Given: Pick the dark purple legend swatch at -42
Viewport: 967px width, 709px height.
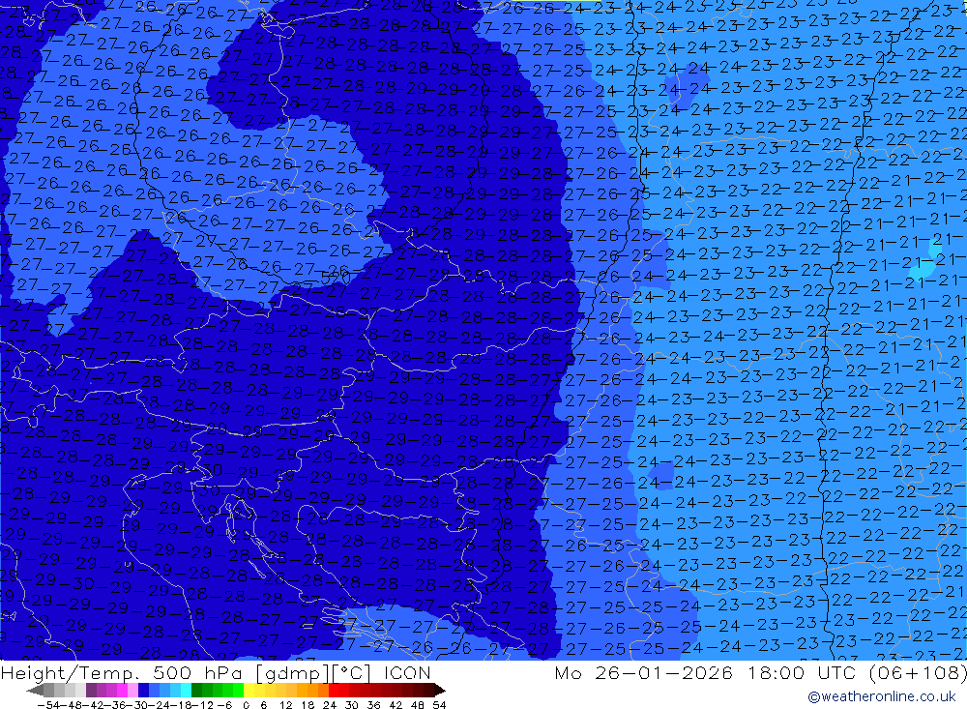Looking at the screenshot, I should [x=91, y=691].
